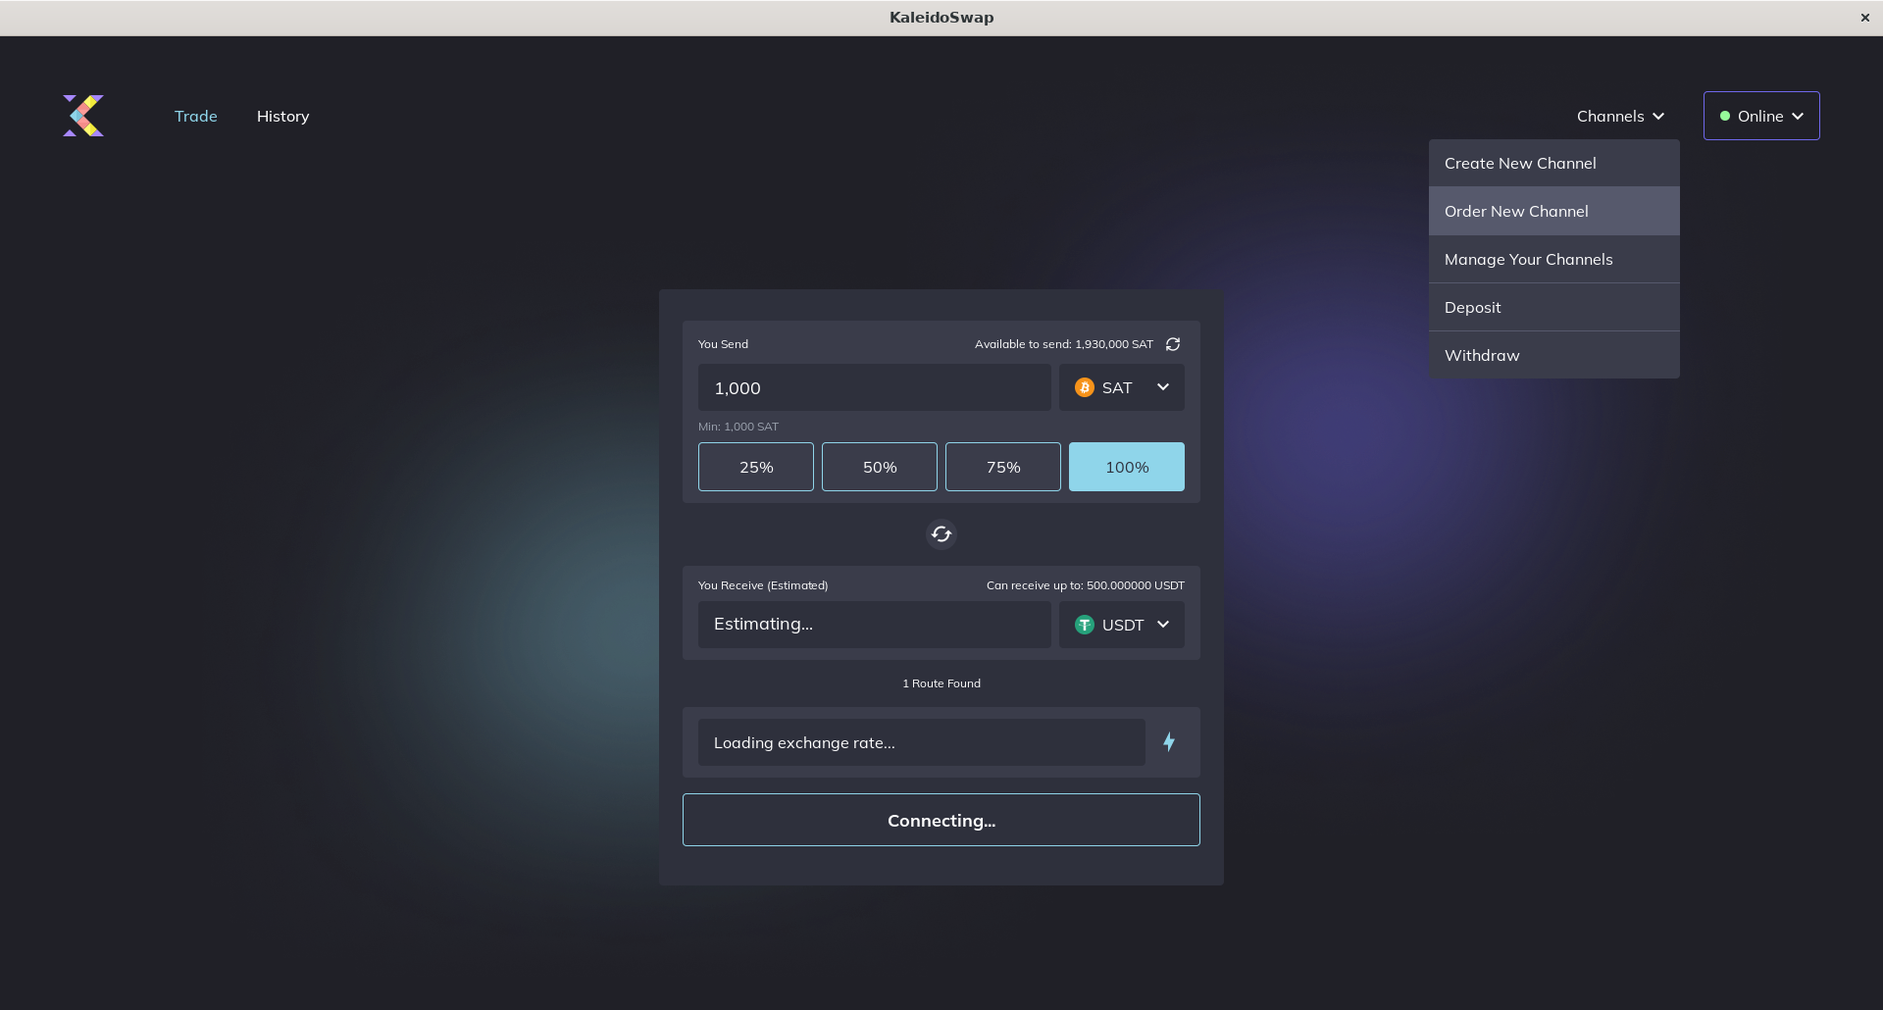Close the KaleidoSwap window
The image size is (1883, 1010).
pyautogui.click(x=1864, y=18)
